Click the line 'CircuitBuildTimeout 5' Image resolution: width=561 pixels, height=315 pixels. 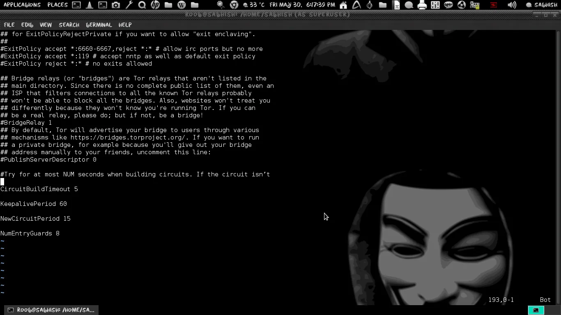click(x=39, y=189)
